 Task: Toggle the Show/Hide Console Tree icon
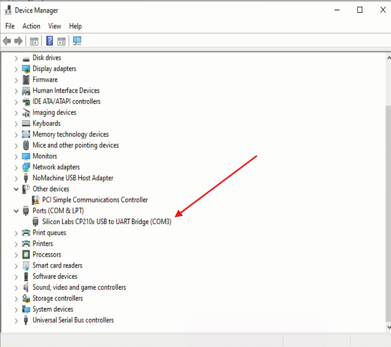pos(34,41)
